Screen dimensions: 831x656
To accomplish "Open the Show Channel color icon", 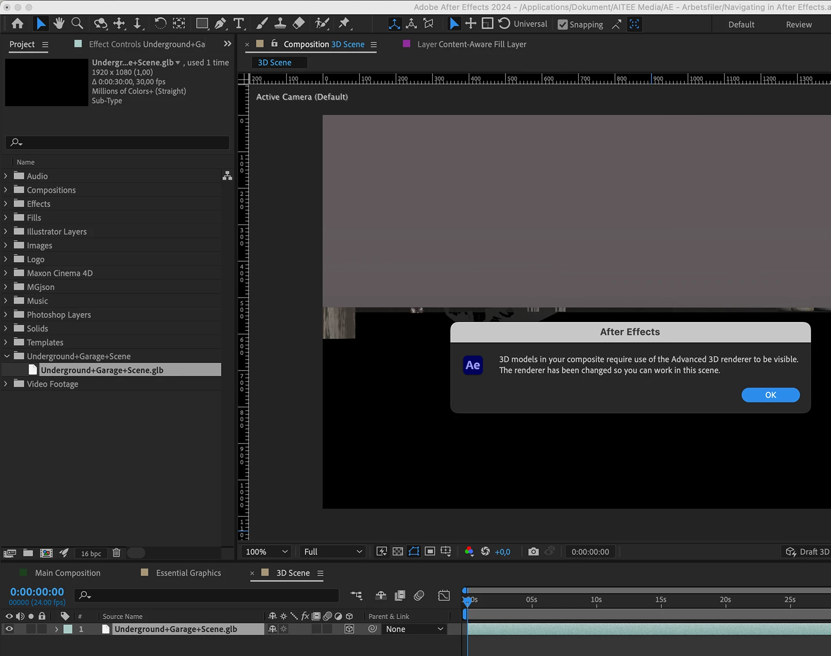I will pos(469,551).
